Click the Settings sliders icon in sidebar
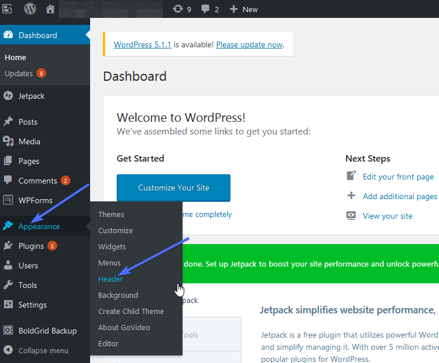The image size is (439, 363). (x=8, y=305)
